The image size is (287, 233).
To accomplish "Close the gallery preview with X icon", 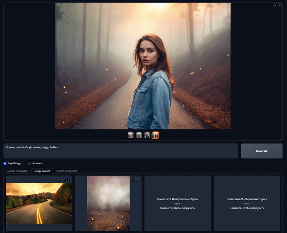I will click(280, 5).
